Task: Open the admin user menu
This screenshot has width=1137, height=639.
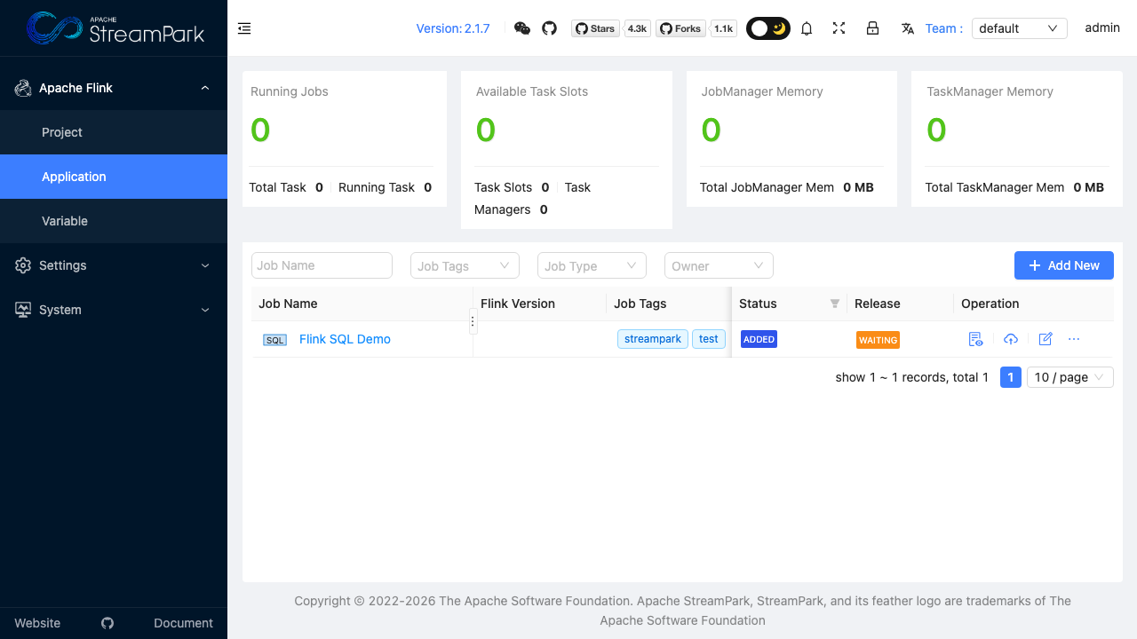Action: (x=1102, y=28)
